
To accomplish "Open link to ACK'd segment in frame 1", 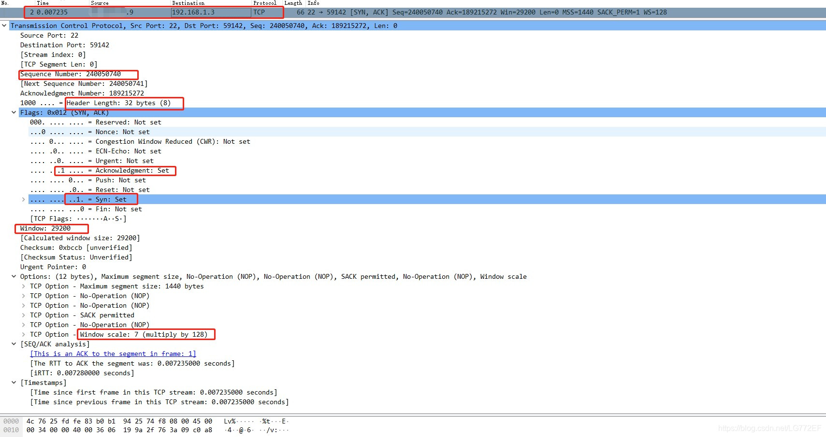I will coord(113,354).
